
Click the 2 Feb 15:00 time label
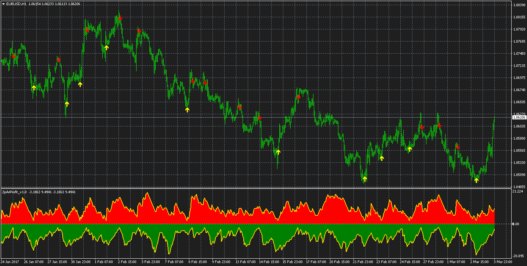tap(127, 262)
